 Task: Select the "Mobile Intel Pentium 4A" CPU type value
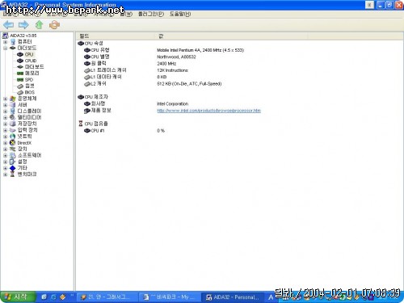click(200, 50)
